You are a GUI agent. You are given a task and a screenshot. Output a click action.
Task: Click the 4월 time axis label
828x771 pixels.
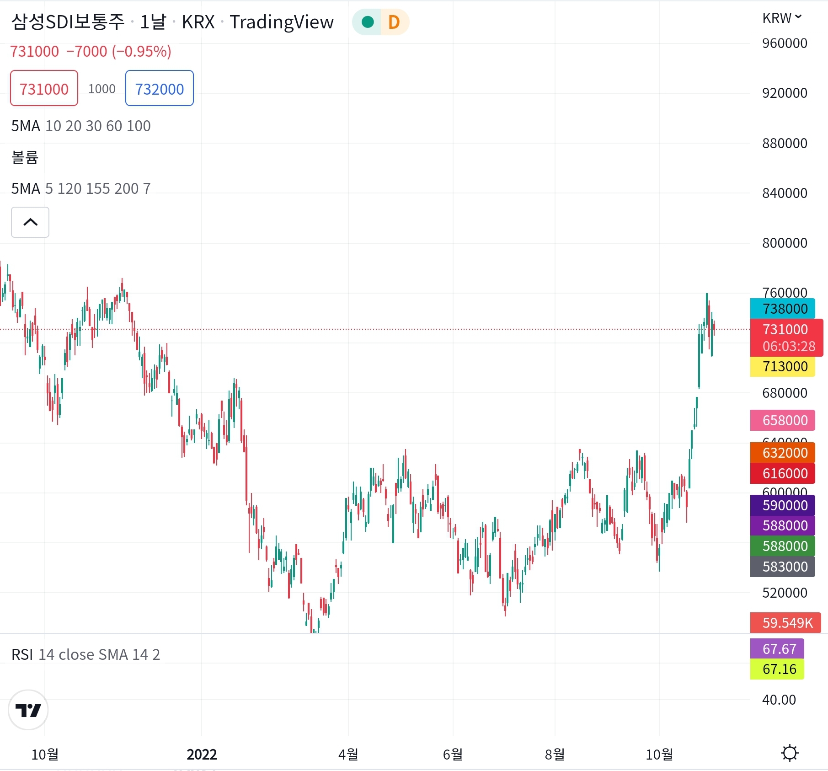[348, 754]
